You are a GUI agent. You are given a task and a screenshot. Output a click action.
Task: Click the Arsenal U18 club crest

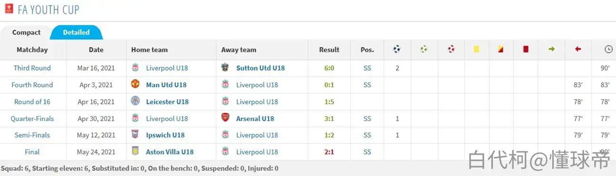pyautogui.click(x=225, y=118)
